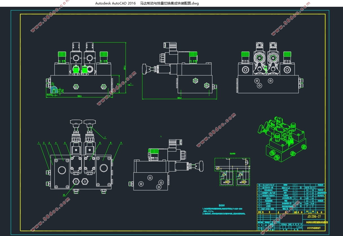
Task: Click part balloon number 10 label
Action: click(x=64, y=195)
